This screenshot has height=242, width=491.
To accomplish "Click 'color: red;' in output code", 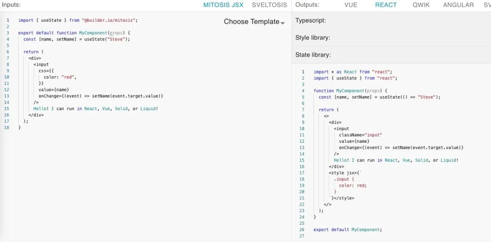I will (353, 185).
